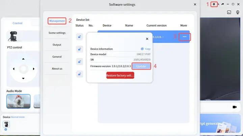Open settings via the gear icon
This screenshot has width=243, height=136.
(214, 4)
